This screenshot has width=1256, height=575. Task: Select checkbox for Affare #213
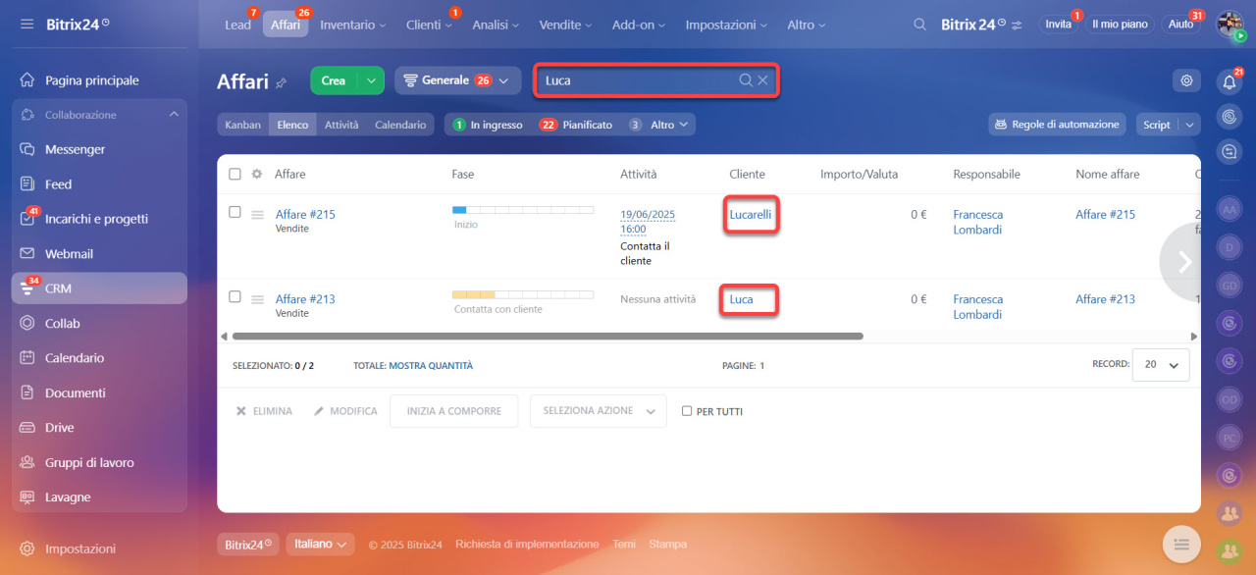click(235, 296)
